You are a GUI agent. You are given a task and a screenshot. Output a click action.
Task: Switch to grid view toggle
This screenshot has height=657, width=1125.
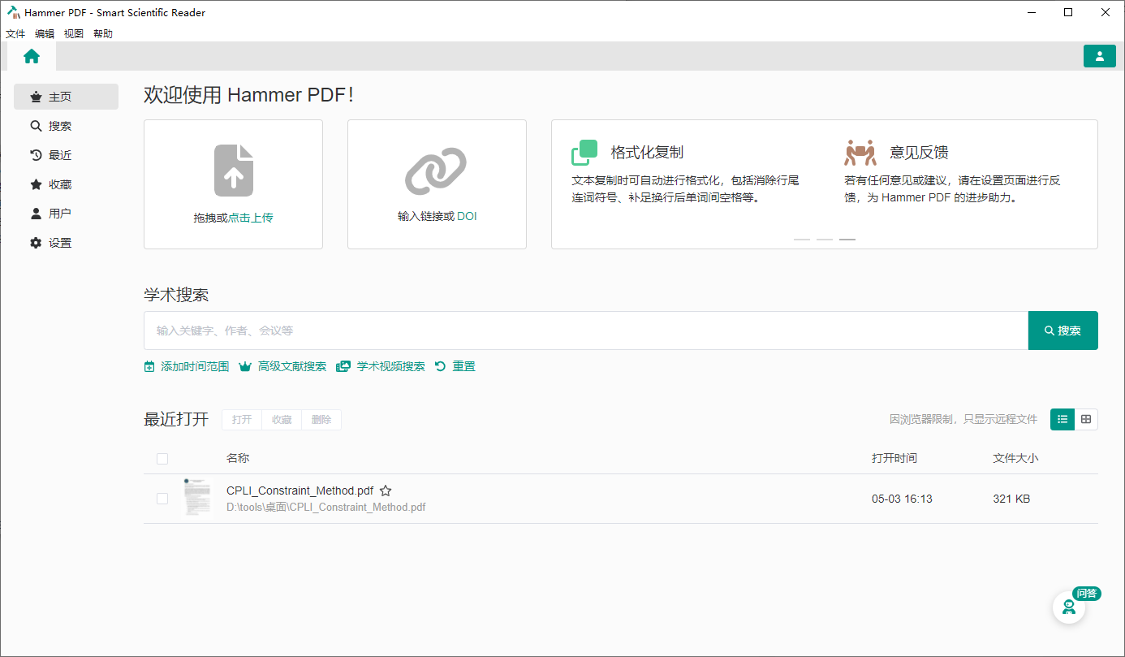[x=1086, y=419]
